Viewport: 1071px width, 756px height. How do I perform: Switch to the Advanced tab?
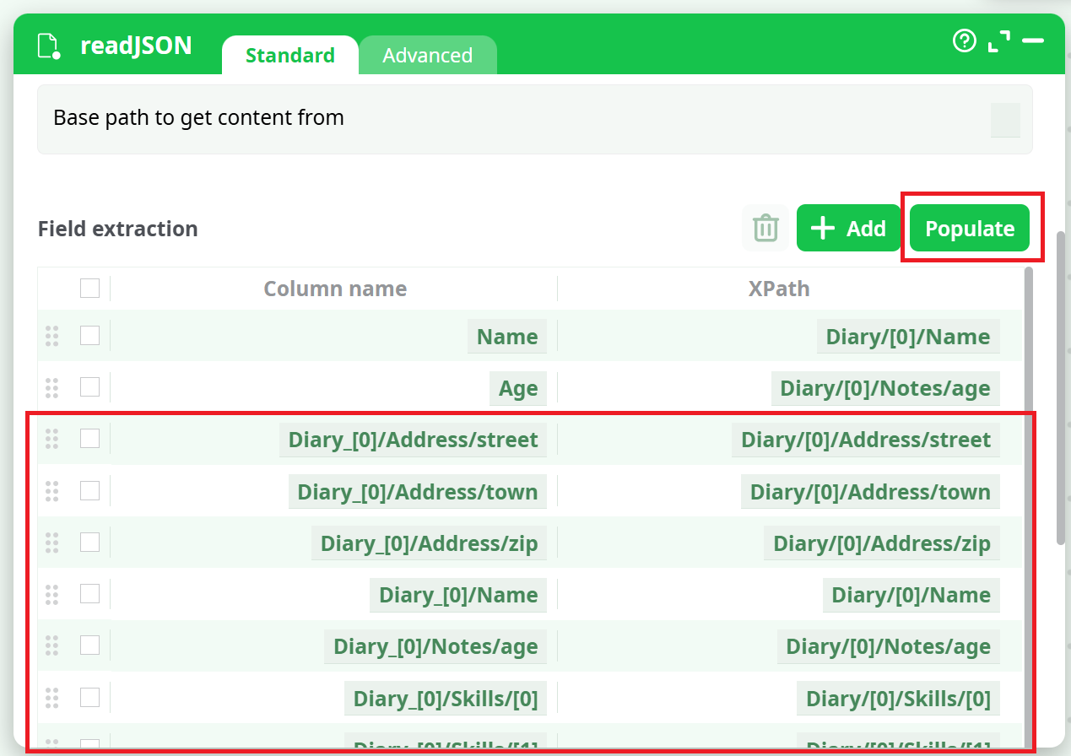tap(427, 56)
